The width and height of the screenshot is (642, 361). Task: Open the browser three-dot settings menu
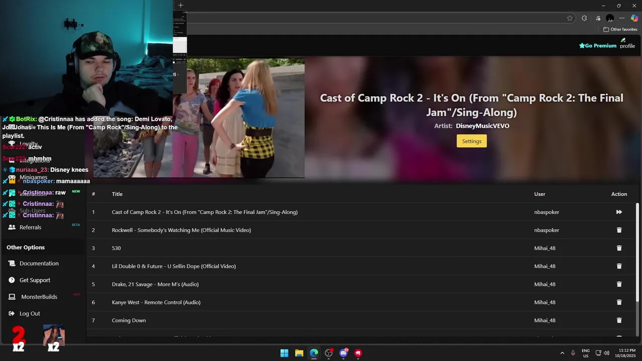pyautogui.click(x=622, y=18)
